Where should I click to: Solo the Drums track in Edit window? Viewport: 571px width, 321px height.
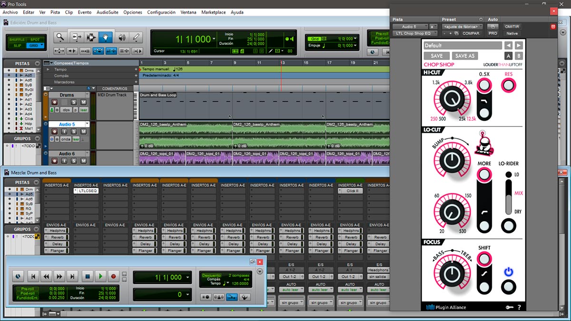click(x=74, y=102)
